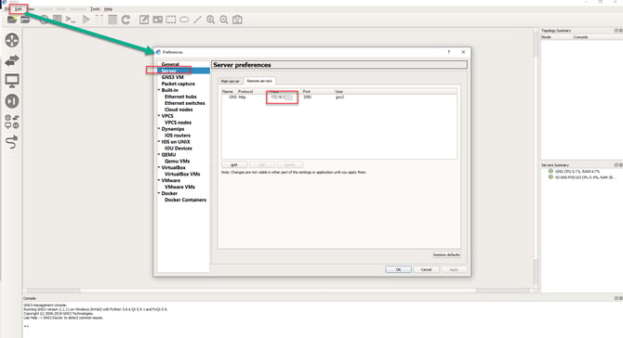The width and height of the screenshot is (623, 338).
Task: Click the Servers Summary float panel icon
Action: tap(616, 165)
